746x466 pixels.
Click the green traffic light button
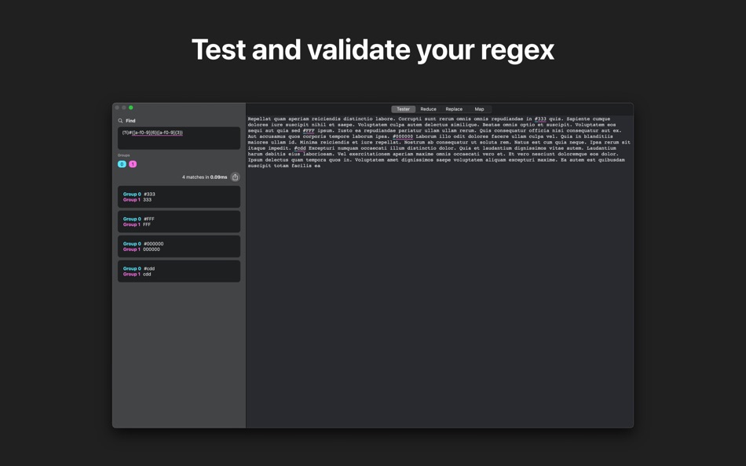(x=132, y=107)
